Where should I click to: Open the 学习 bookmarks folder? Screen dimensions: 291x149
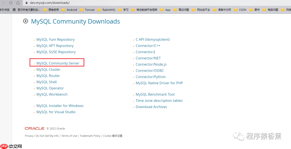click(x=123, y=10)
